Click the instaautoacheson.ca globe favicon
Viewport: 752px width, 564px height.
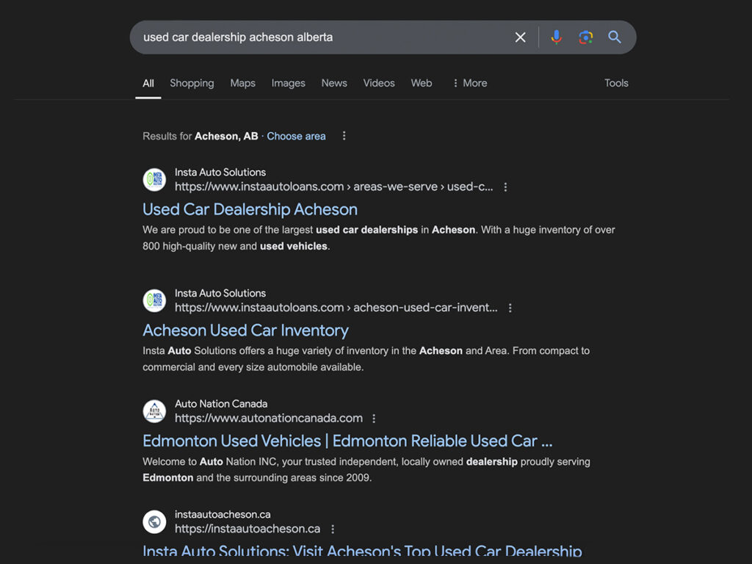[153, 521]
